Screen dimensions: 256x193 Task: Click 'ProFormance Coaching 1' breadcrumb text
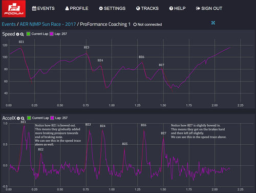click(105, 24)
